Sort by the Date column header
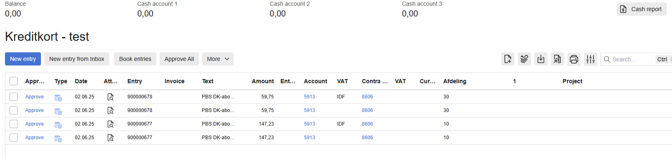 coord(81,81)
